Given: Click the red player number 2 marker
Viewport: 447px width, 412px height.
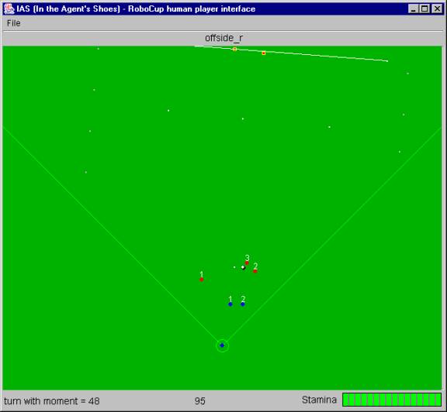Looking at the screenshot, I should (255, 271).
